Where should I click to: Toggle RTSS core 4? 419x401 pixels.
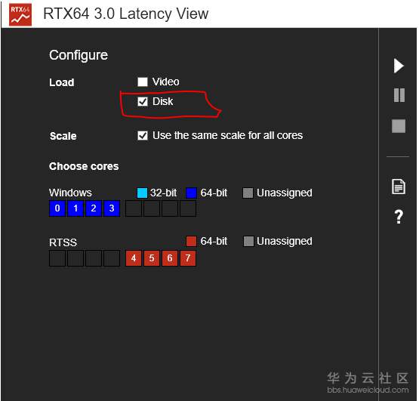(134, 258)
